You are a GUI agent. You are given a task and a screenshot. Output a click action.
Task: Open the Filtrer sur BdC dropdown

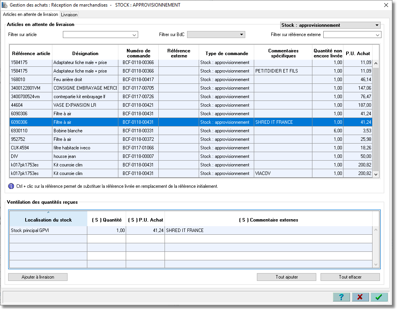click(241, 35)
